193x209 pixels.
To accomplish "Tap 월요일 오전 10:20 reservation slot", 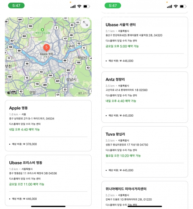I will click(123, 156).
